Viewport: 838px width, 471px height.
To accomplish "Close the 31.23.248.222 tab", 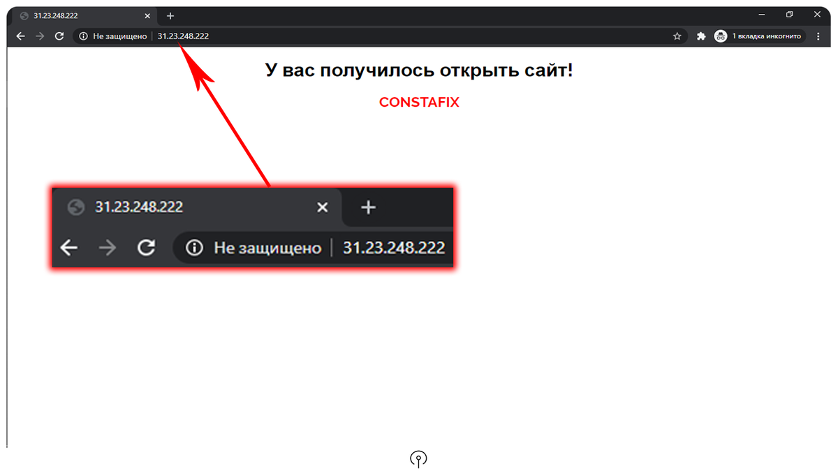I will point(147,15).
